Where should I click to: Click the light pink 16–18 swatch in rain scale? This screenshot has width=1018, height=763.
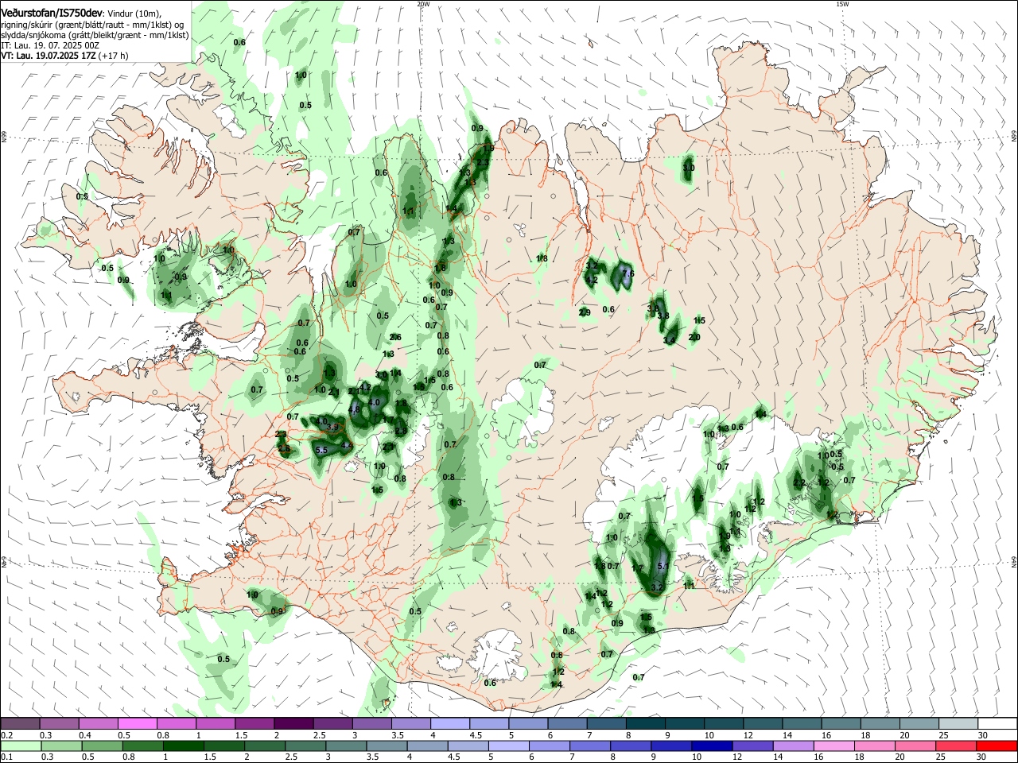pyautogui.click(x=834, y=746)
